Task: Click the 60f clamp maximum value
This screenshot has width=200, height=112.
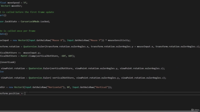Action: click(70, 56)
